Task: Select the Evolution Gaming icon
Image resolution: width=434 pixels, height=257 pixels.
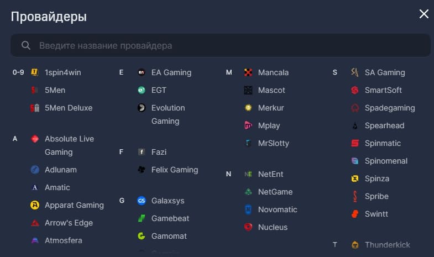Action: (142, 108)
